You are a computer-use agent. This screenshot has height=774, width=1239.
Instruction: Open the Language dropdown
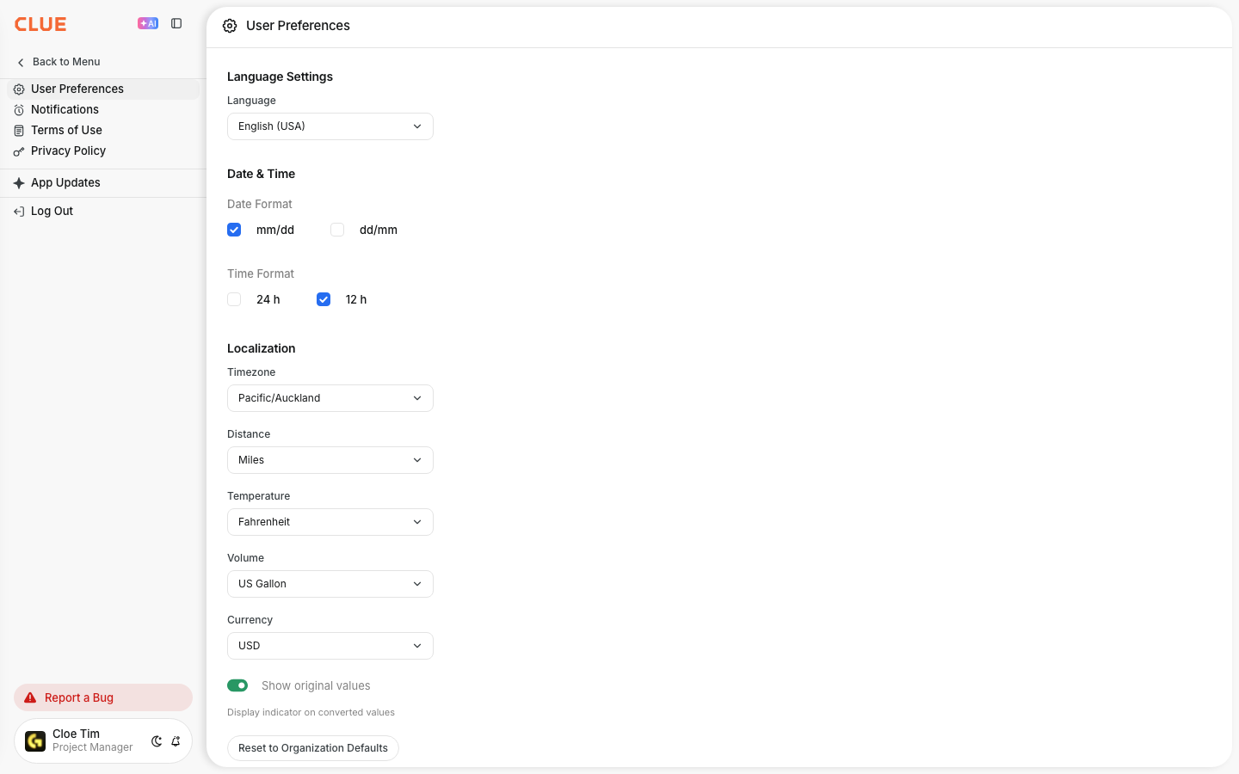tap(330, 126)
